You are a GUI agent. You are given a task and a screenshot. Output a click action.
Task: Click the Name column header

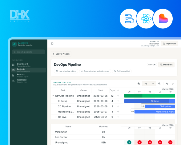(68, 126)
